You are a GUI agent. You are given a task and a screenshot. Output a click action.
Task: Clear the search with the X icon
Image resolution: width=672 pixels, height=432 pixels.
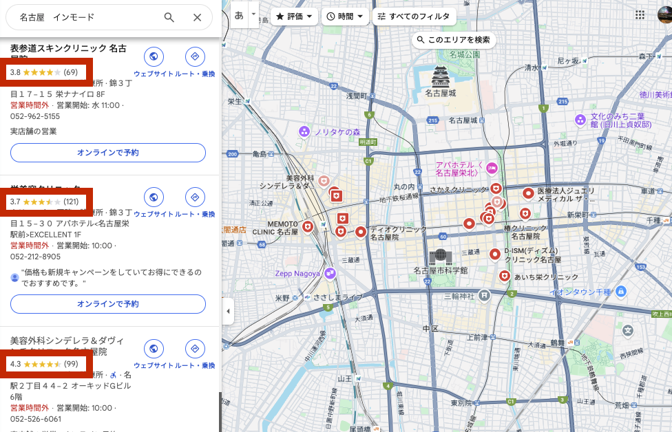(197, 17)
